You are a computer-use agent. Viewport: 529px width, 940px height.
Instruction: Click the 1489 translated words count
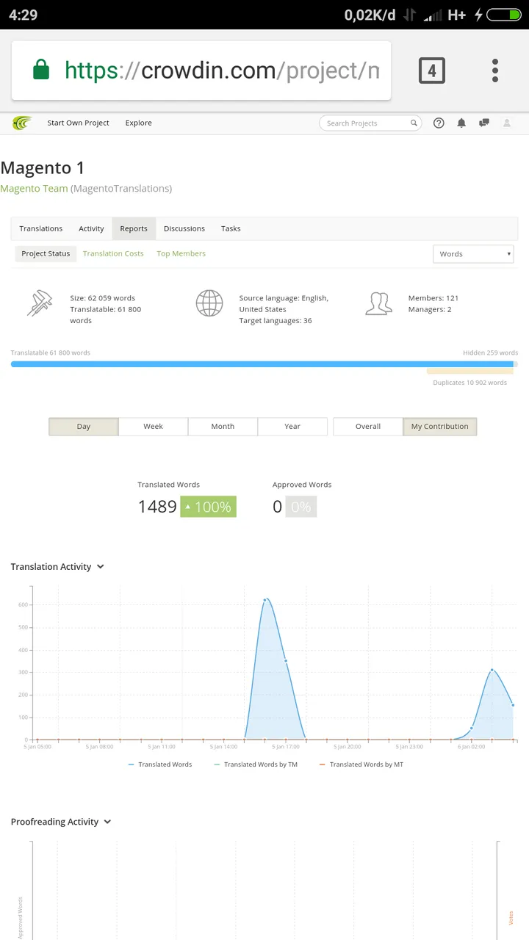point(157,507)
